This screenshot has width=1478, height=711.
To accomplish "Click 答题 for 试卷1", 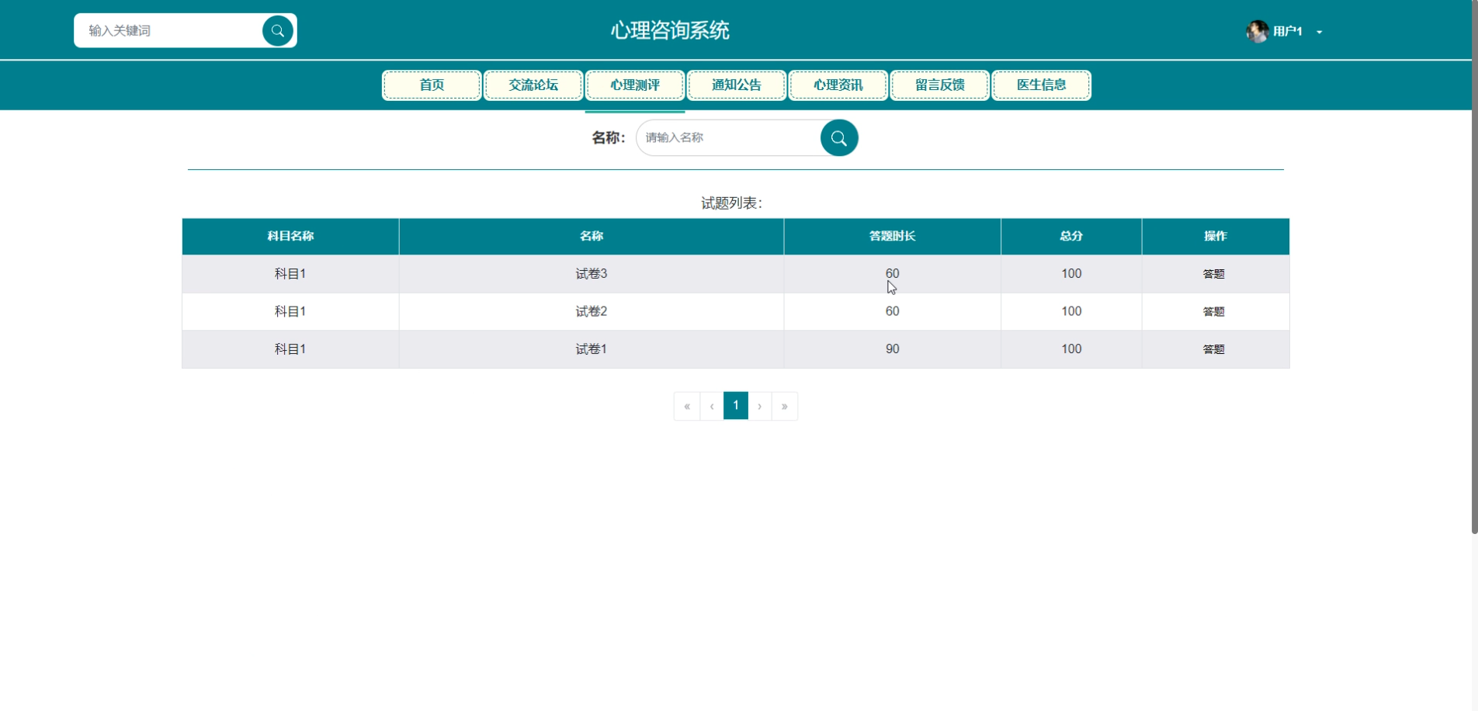I will click(1214, 349).
